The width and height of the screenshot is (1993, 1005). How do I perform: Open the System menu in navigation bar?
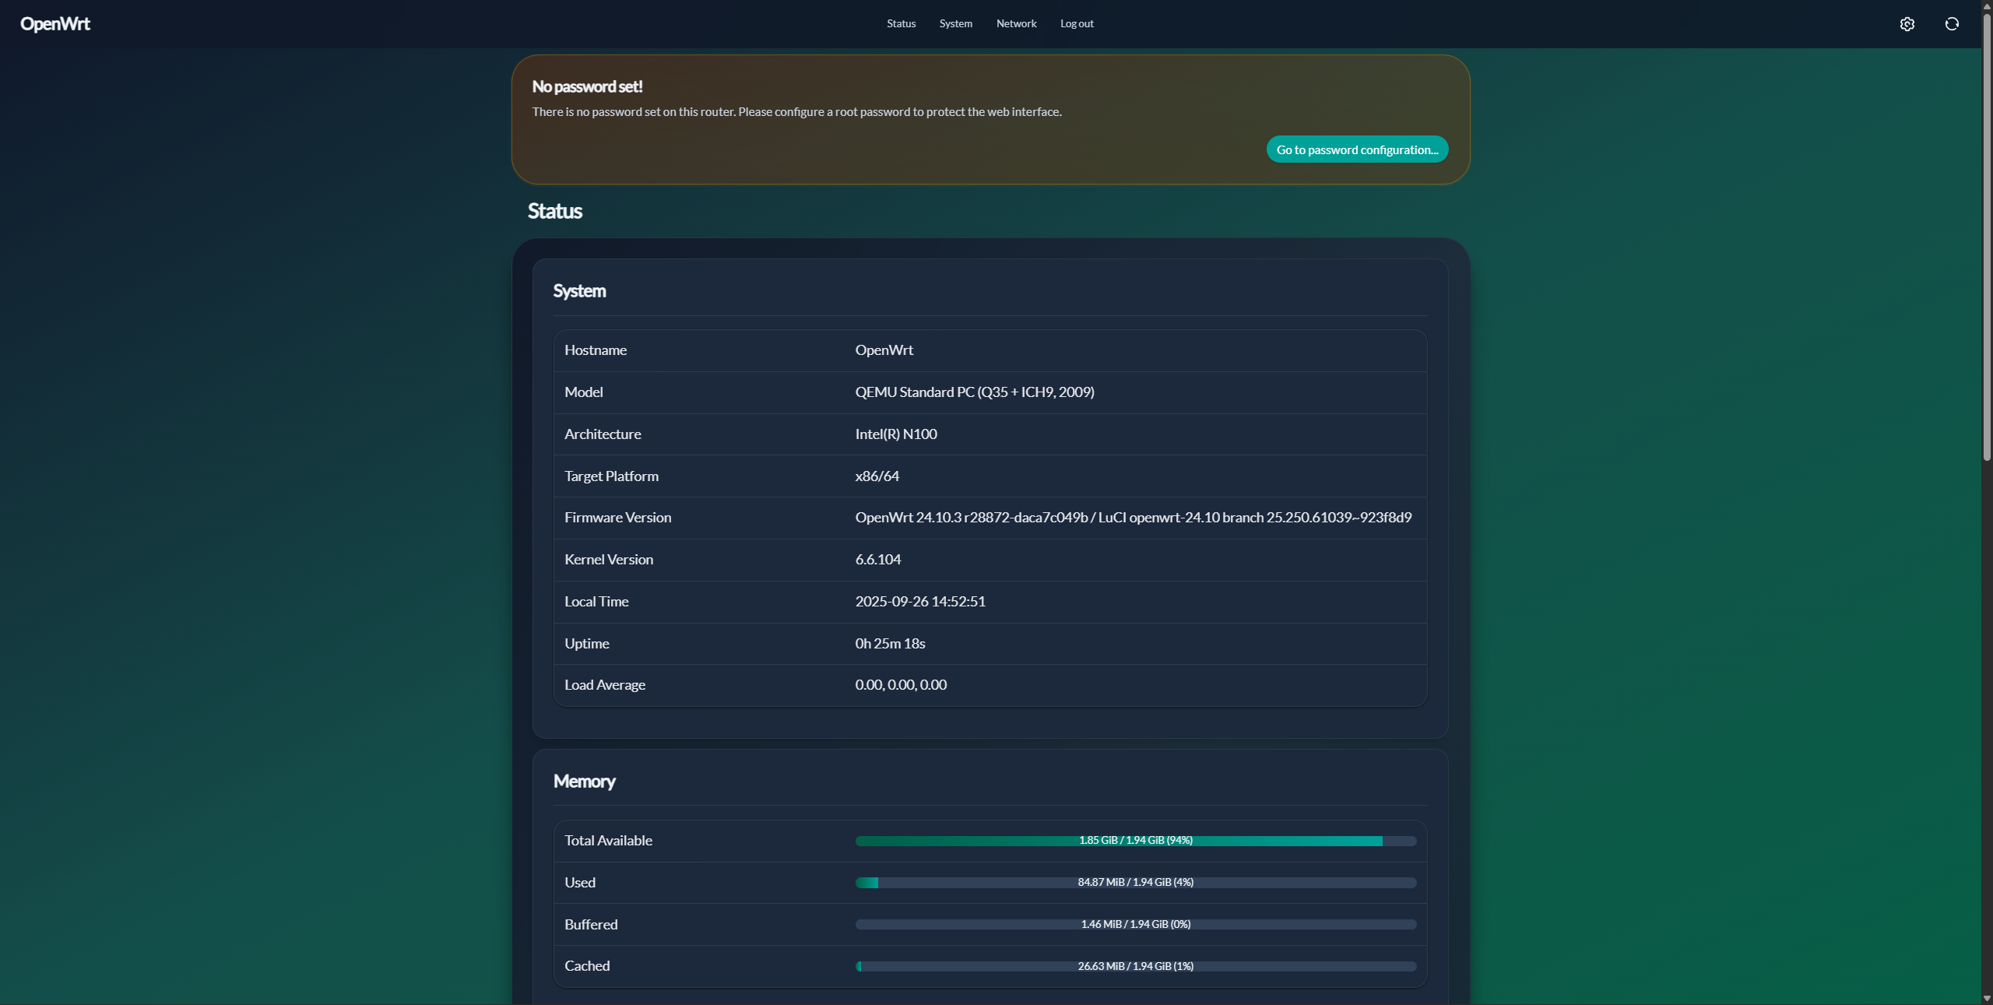point(955,24)
